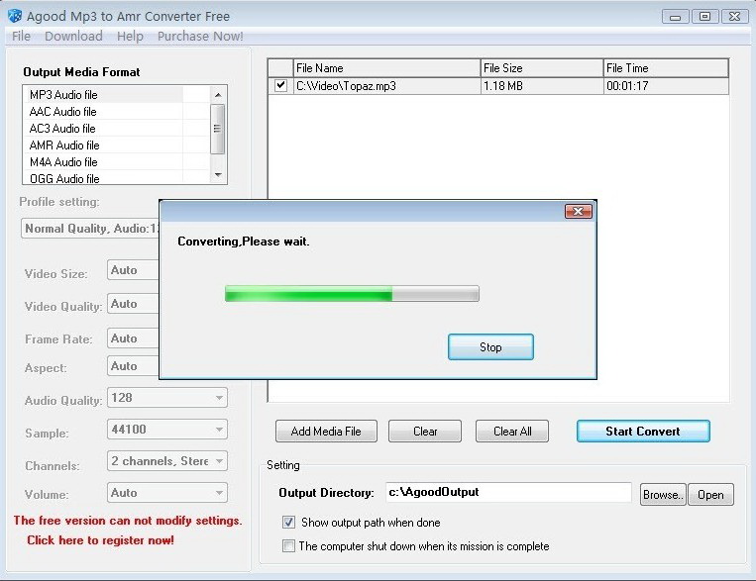
Task: Click the format list scroll down arrow
Action: pos(218,174)
